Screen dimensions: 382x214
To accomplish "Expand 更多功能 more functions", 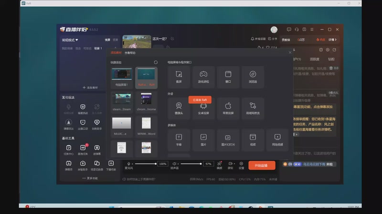I will click(90, 178).
